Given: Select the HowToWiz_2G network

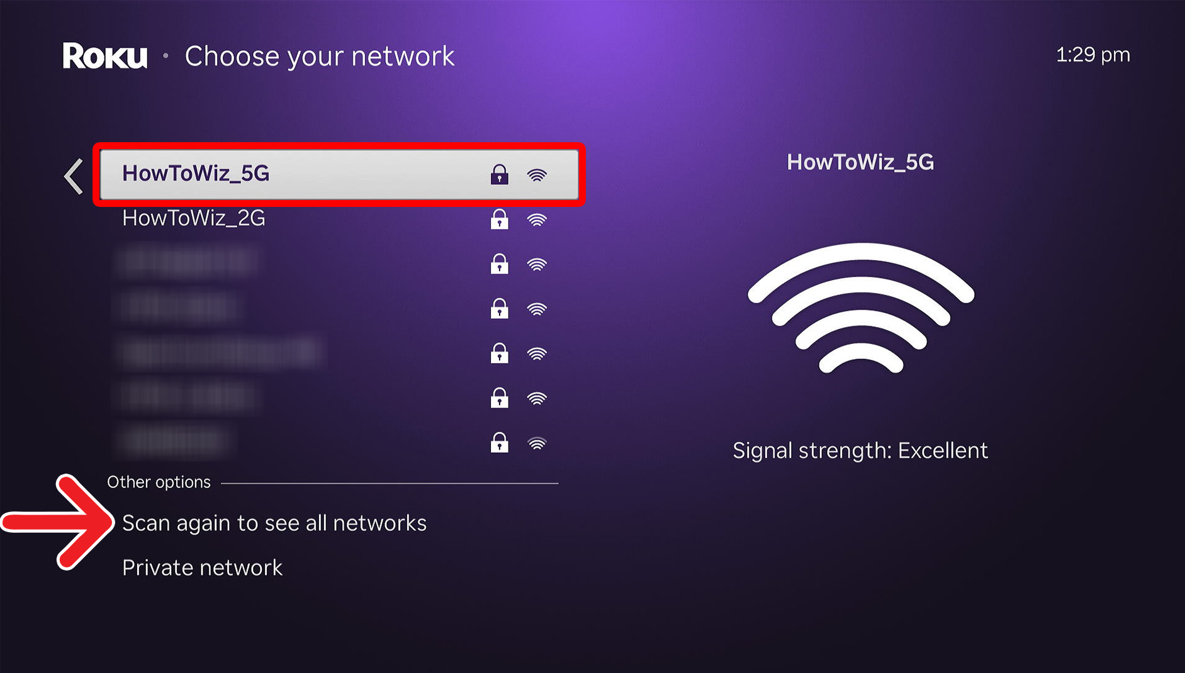Looking at the screenshot, I should (x=194, y=218).
